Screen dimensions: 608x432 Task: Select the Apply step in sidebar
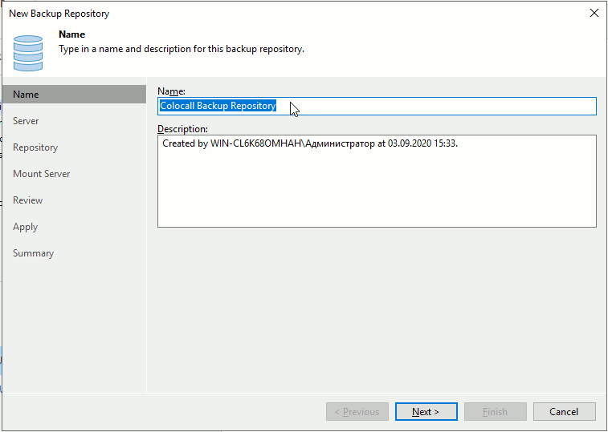point(25,227)
